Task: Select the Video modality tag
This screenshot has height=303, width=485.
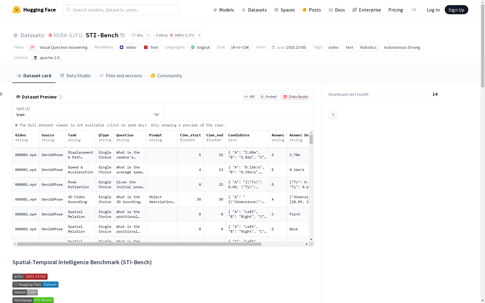Action: 128,47
